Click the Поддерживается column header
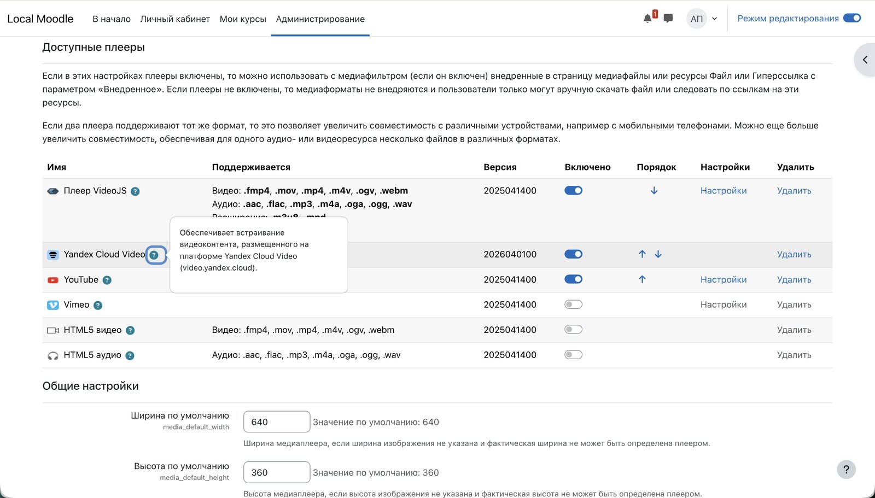 pyautogui.click(x=251, y=167)
